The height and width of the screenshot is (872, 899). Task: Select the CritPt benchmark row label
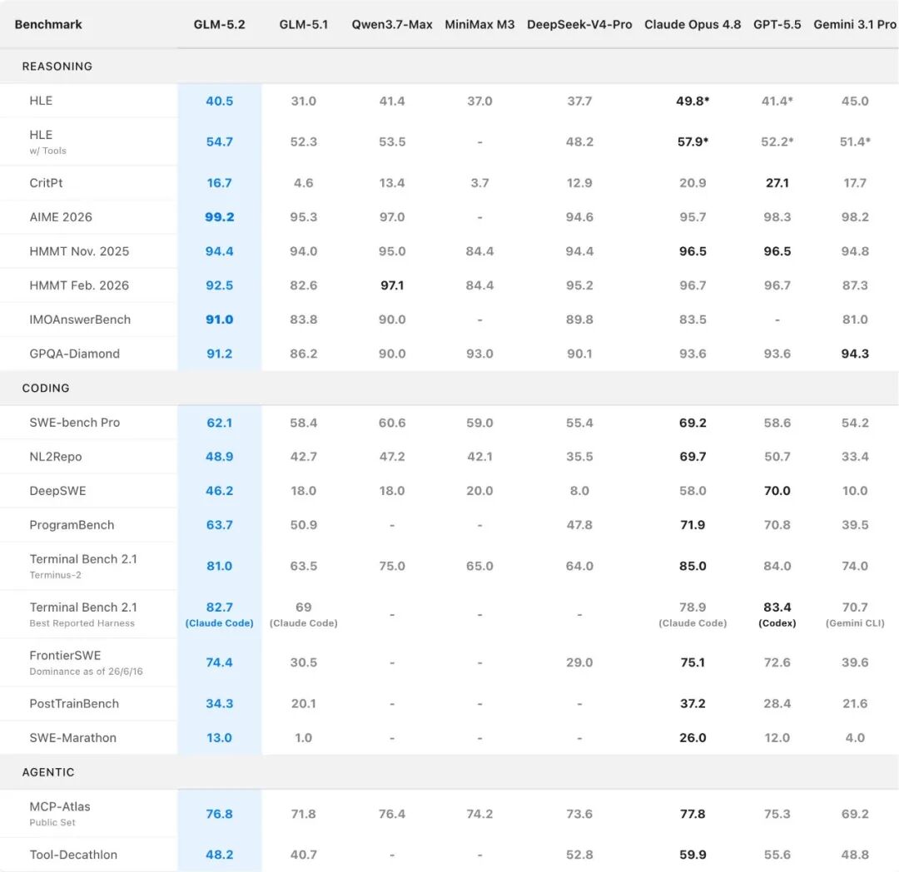pyautogui.click(x=46, y=183)
